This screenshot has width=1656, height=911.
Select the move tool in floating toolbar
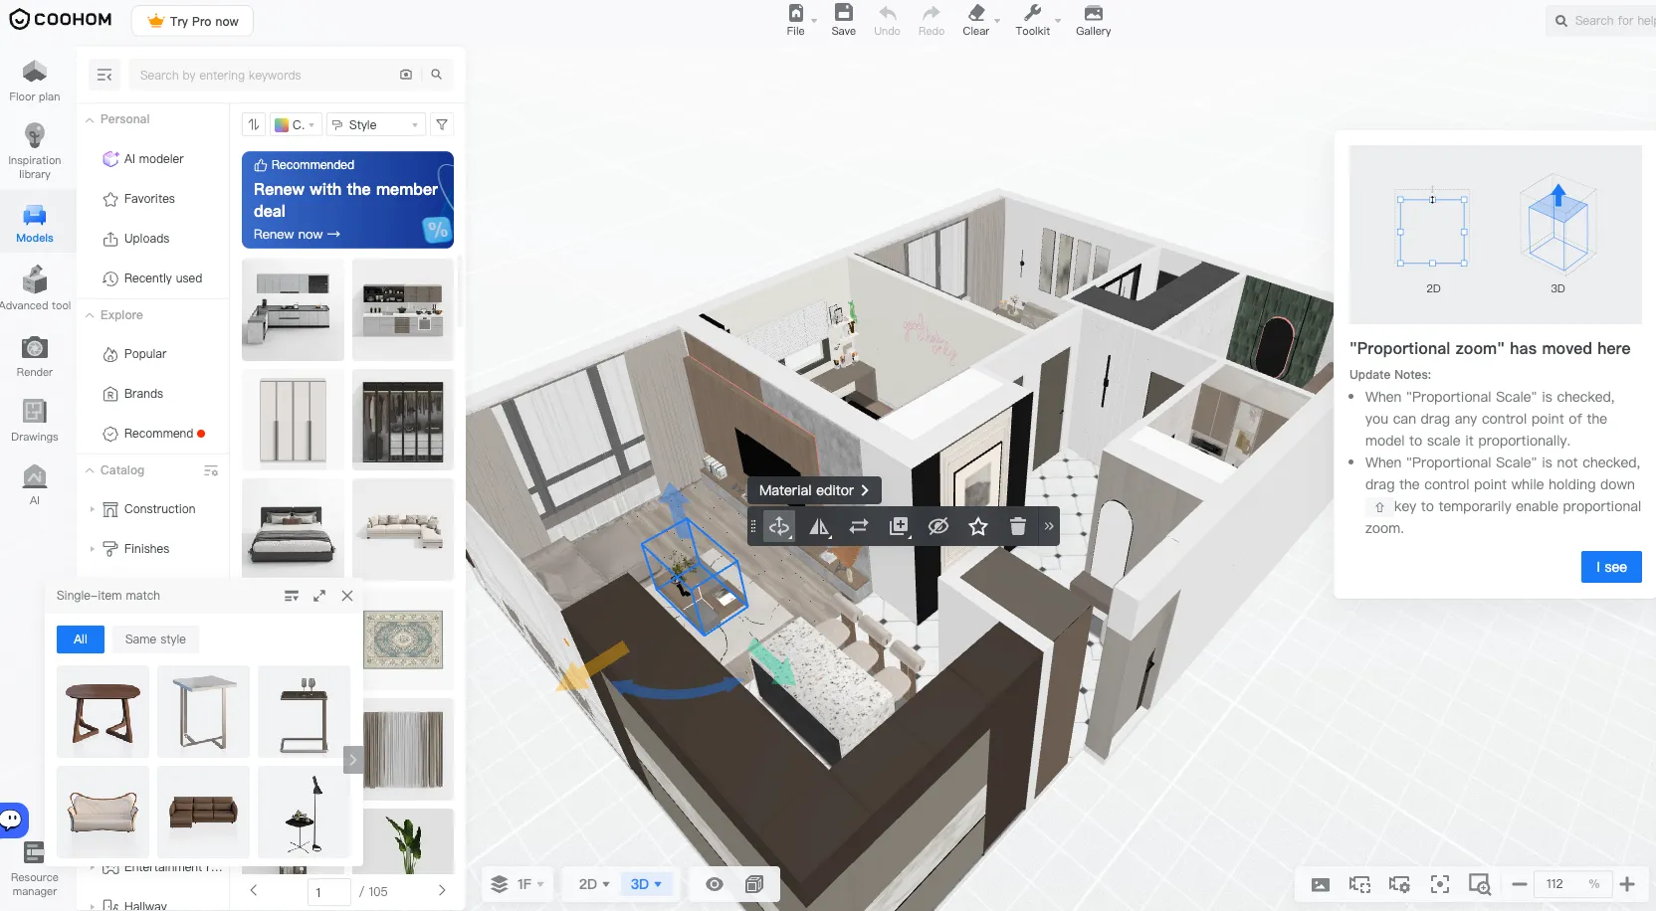(779, 526)
